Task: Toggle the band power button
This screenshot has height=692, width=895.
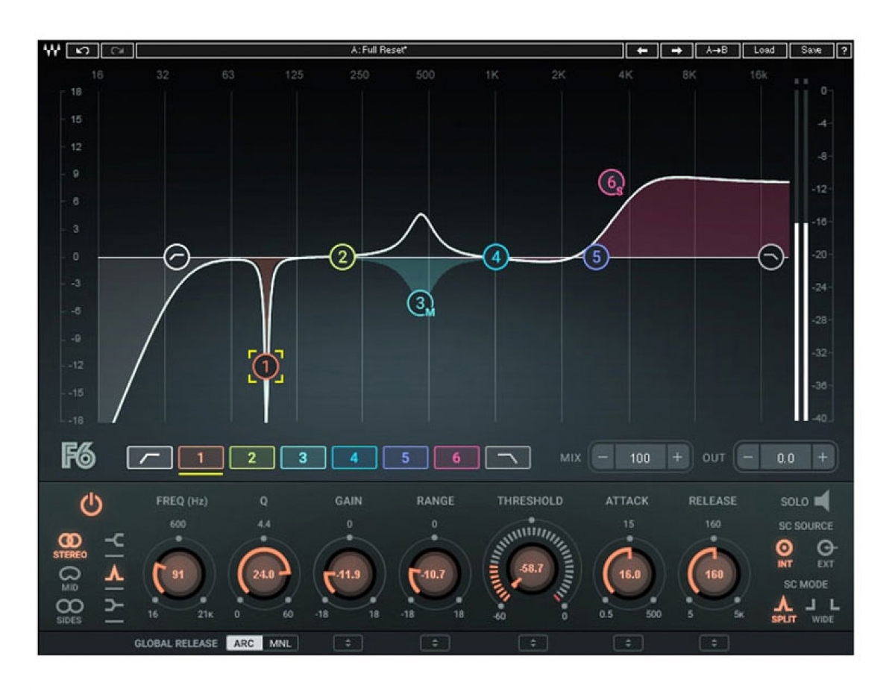Action: point(91,505)
